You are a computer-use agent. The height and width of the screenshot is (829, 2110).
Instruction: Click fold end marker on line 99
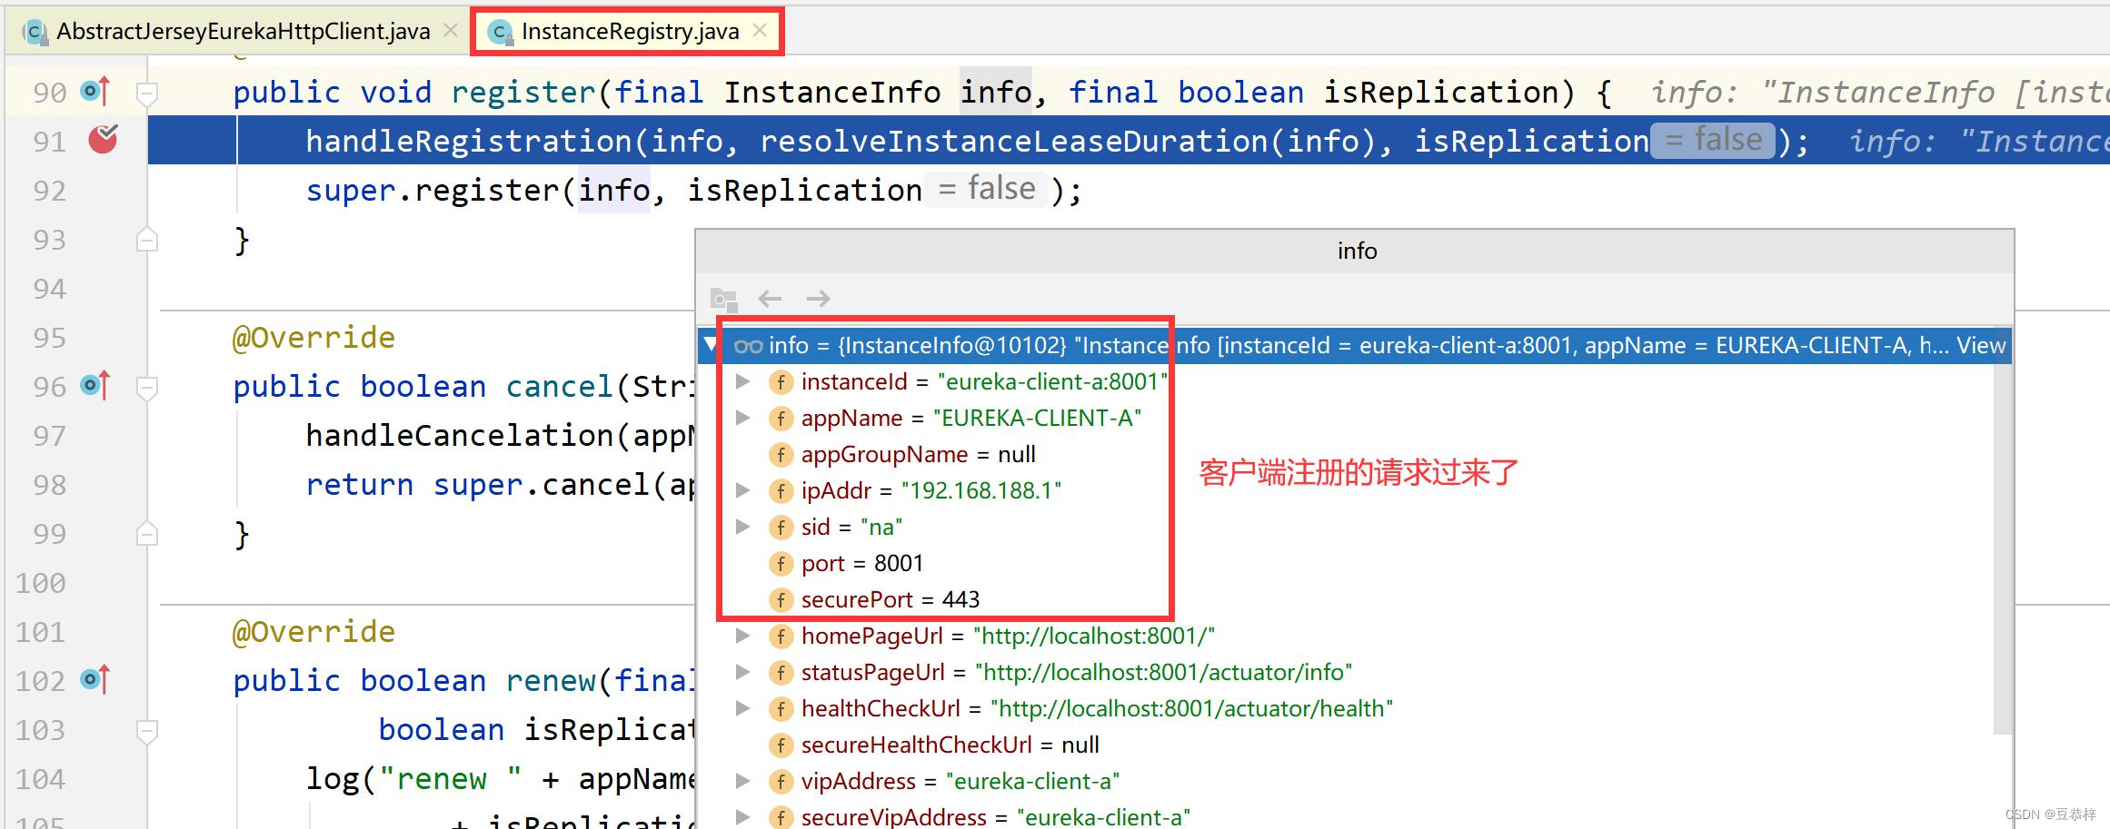(x=147, y=534)
